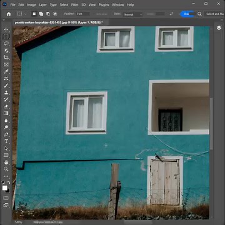Image resolution: width=225 pixels, height=225 pixels.
Task: Select the Rectangle shape tool
Action: 6,155
